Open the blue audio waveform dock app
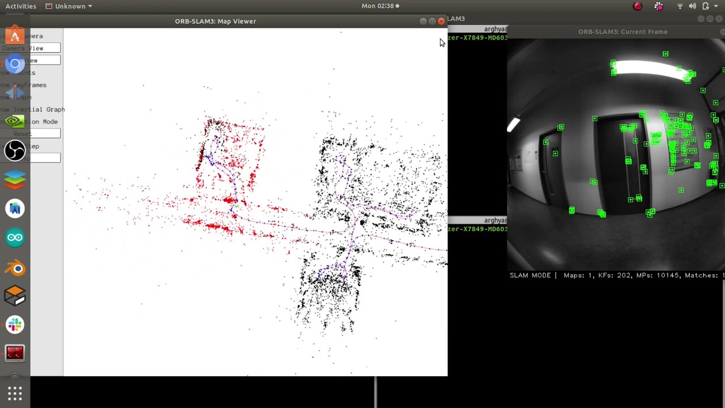 click(15, 92)
